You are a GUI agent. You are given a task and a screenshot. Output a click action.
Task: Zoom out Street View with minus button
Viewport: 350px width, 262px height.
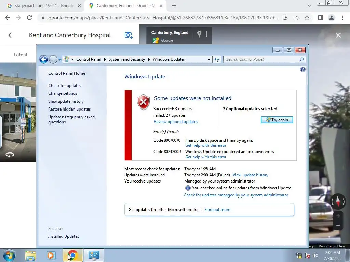point(338,225)
